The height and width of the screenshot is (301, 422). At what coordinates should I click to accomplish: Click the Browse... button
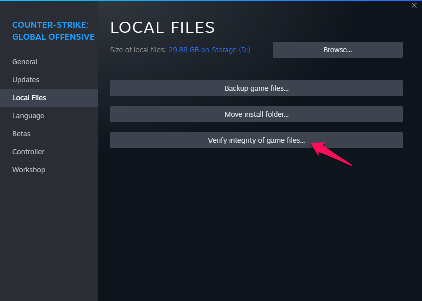pos(337,50)
